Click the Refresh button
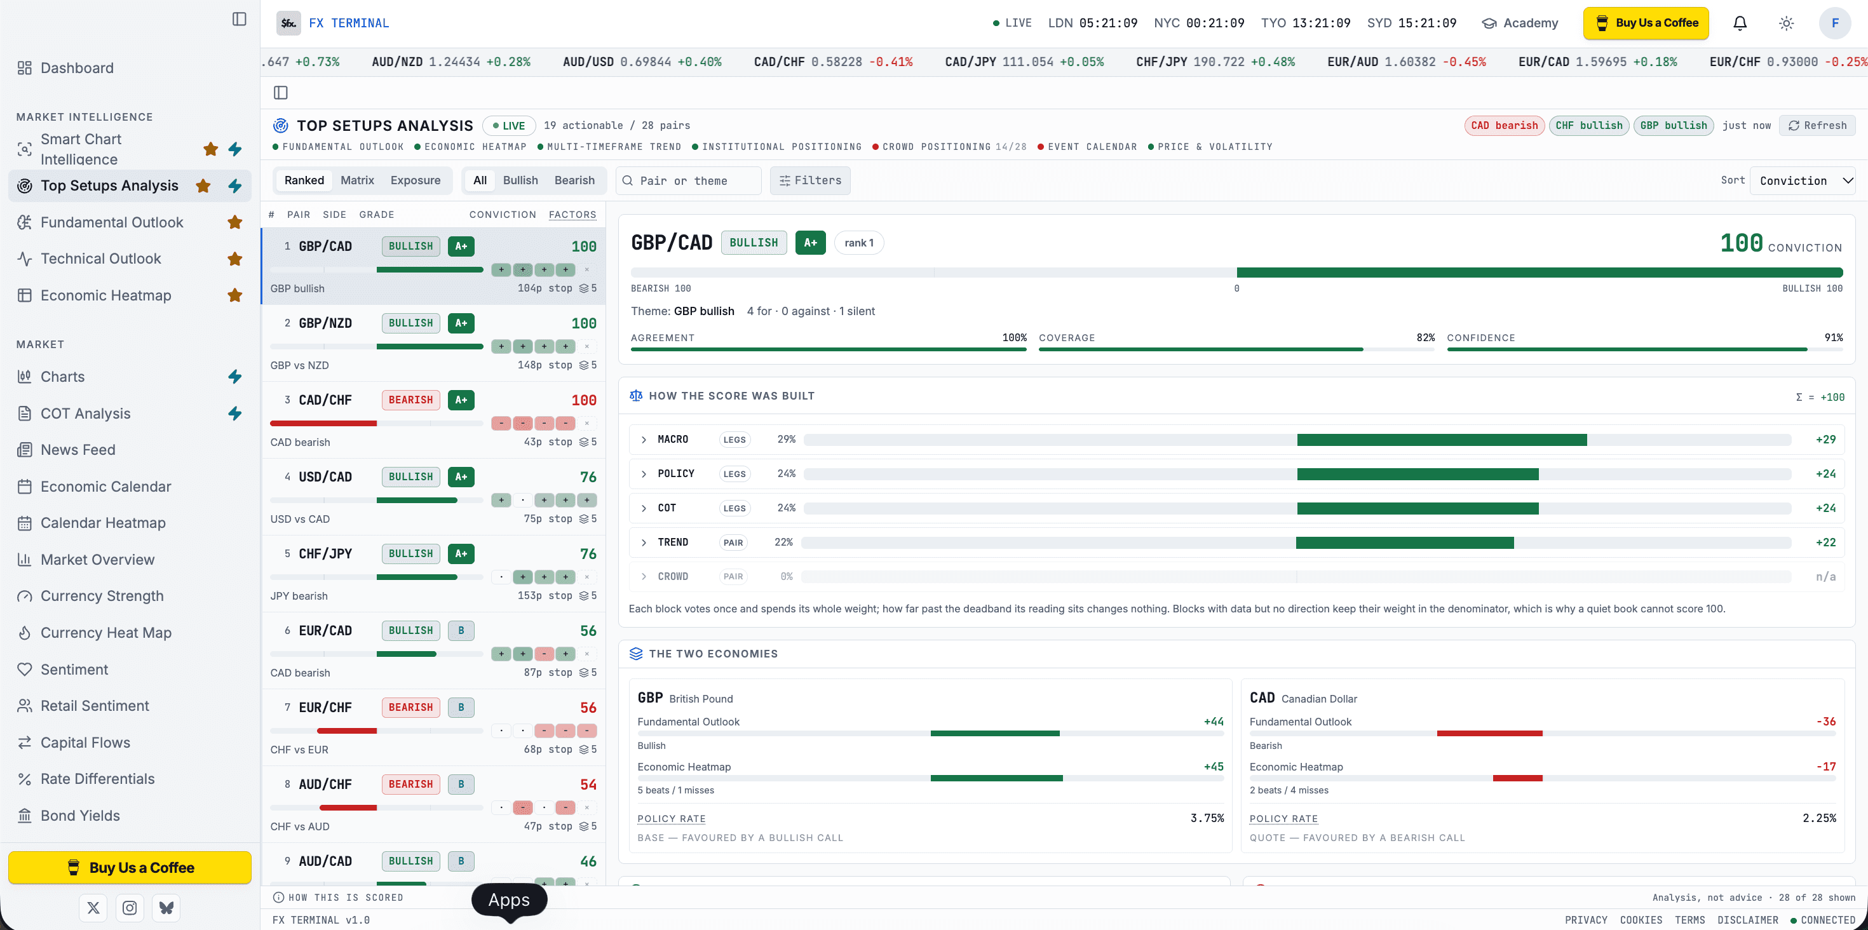This screenshot has width=1868, height=930. pyautogui.click(x=1817, y=125)
